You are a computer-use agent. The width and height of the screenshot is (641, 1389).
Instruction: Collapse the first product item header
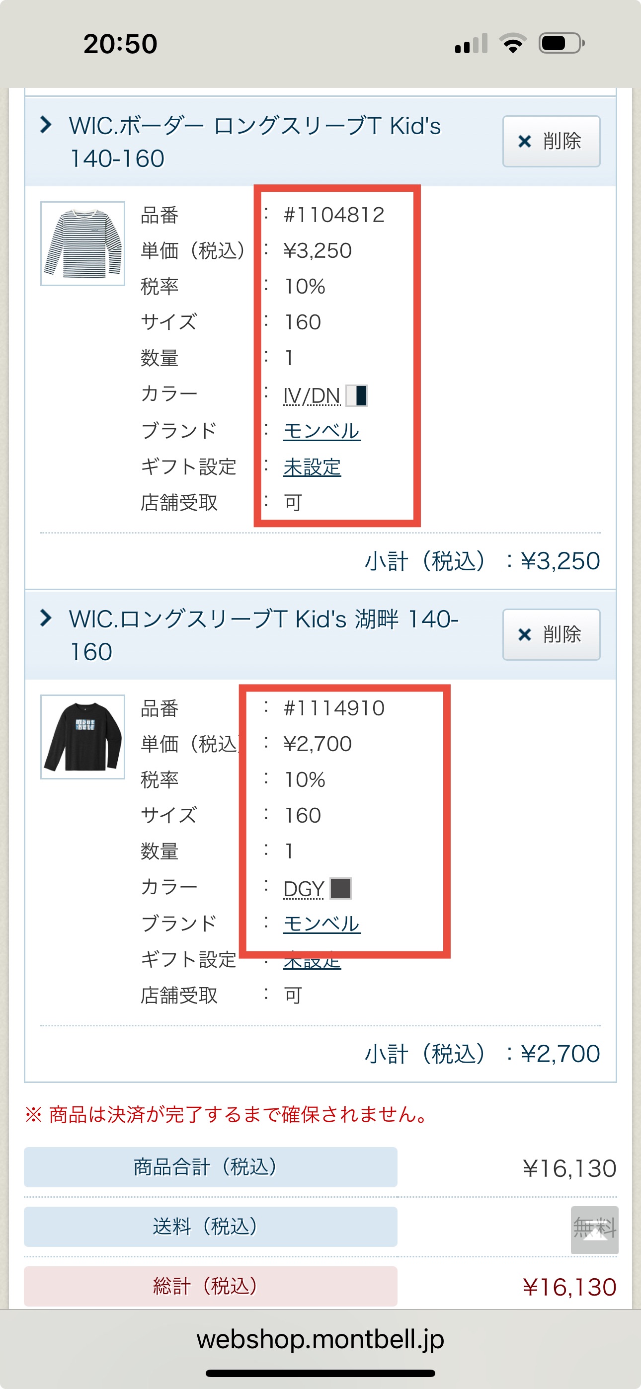(49, 126)
